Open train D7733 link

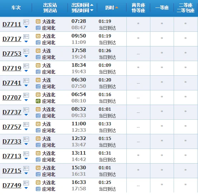point(12,141)
